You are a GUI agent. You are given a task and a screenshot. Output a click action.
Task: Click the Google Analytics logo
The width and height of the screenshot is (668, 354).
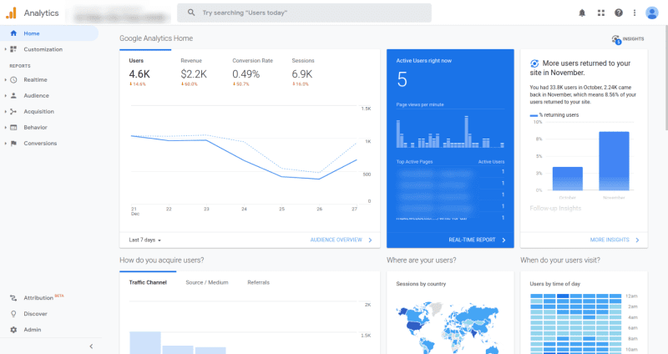coord(12,13)
